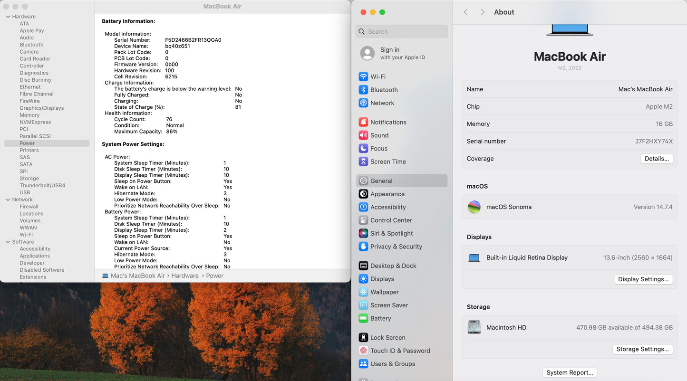Click the Apple ID avatar icon
Screen dimensions: 687x381
[x=368, y=53]
